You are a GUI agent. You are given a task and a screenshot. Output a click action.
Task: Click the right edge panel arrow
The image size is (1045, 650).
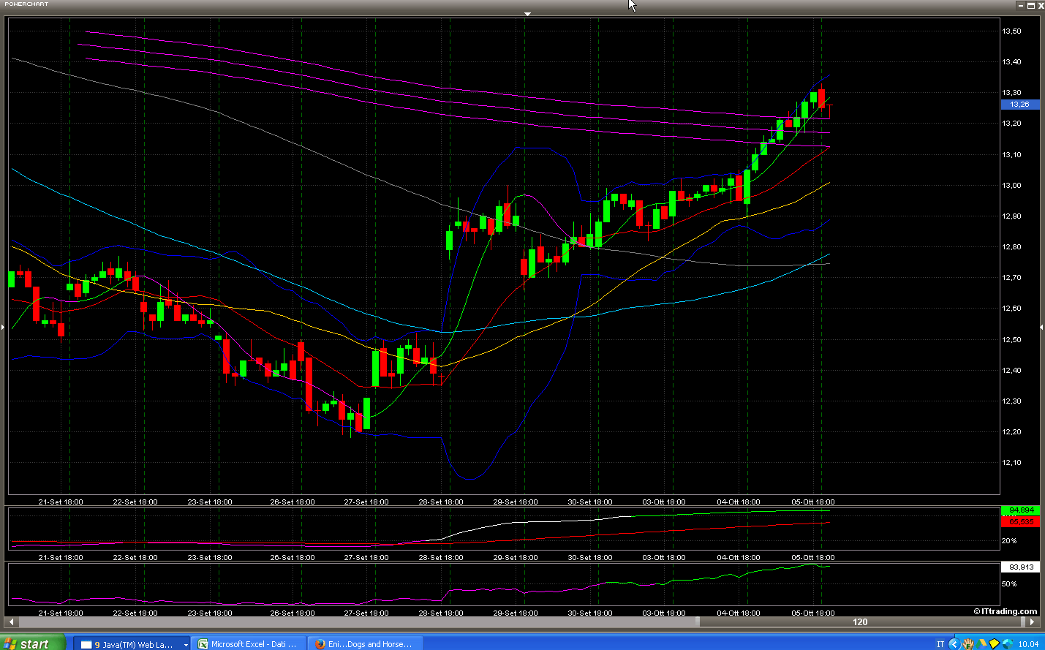(x=1041, y=327)
